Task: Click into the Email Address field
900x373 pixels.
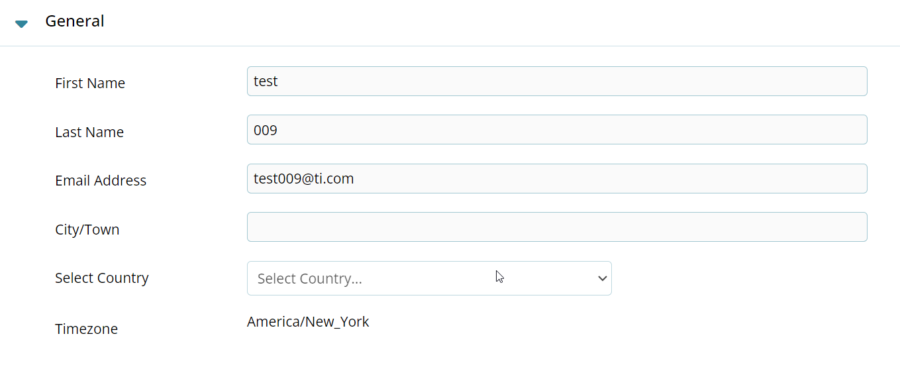Action: tap(556, 179)
